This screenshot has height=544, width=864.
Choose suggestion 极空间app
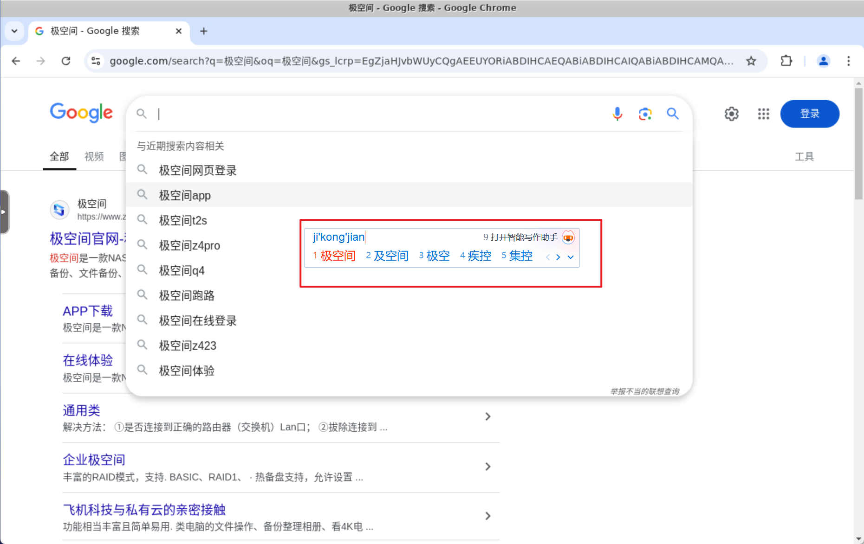tap(409, 195)
